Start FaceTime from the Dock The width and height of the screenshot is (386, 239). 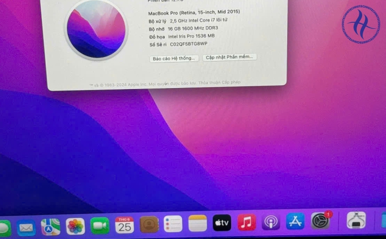[99, 225]
